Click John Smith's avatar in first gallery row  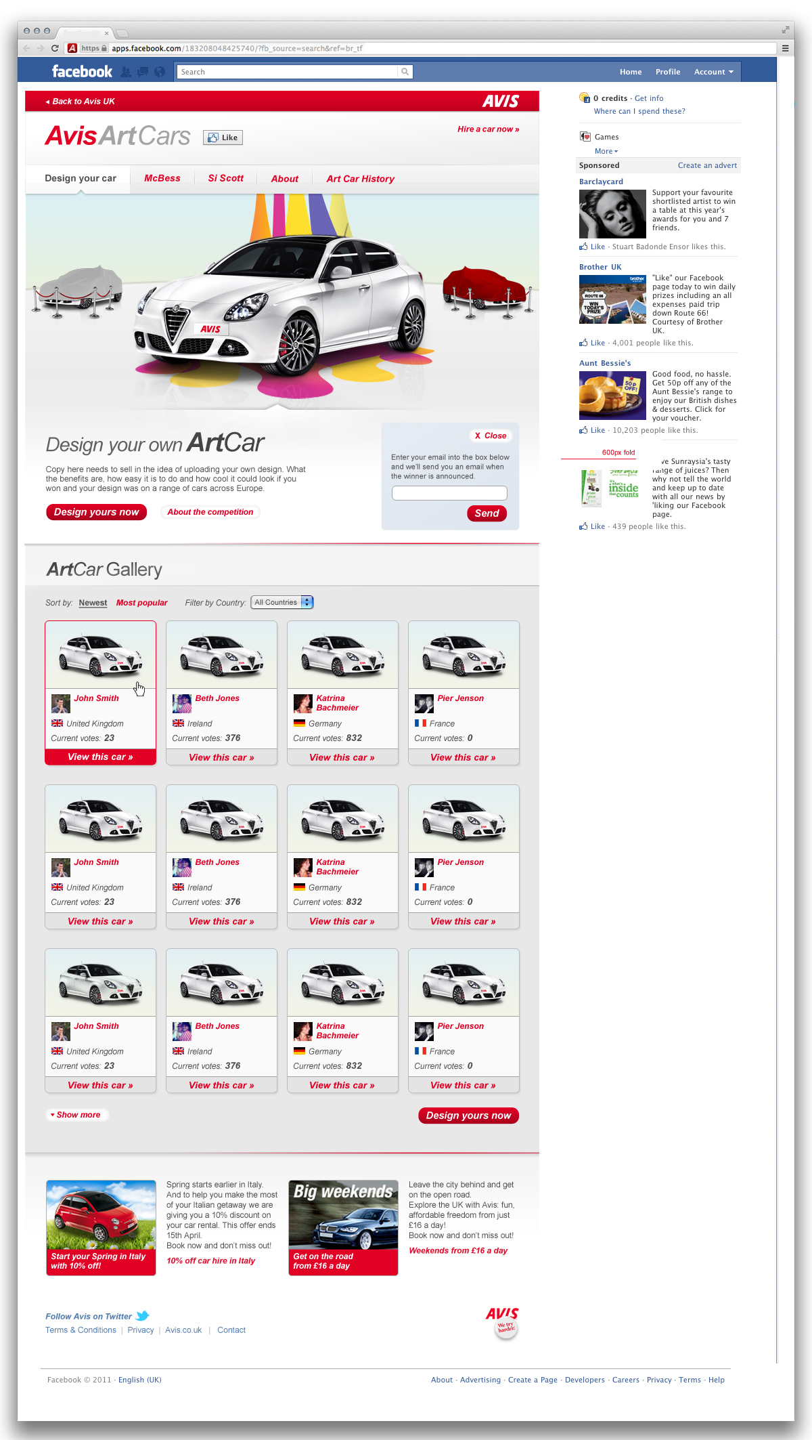click(61, 704)
